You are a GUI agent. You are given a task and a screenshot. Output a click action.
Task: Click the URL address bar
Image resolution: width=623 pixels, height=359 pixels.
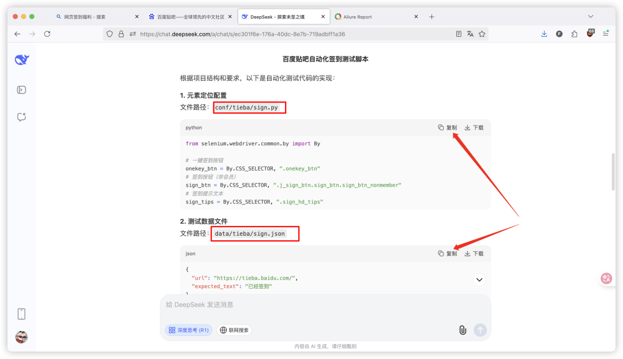click(x=294, y=34)
